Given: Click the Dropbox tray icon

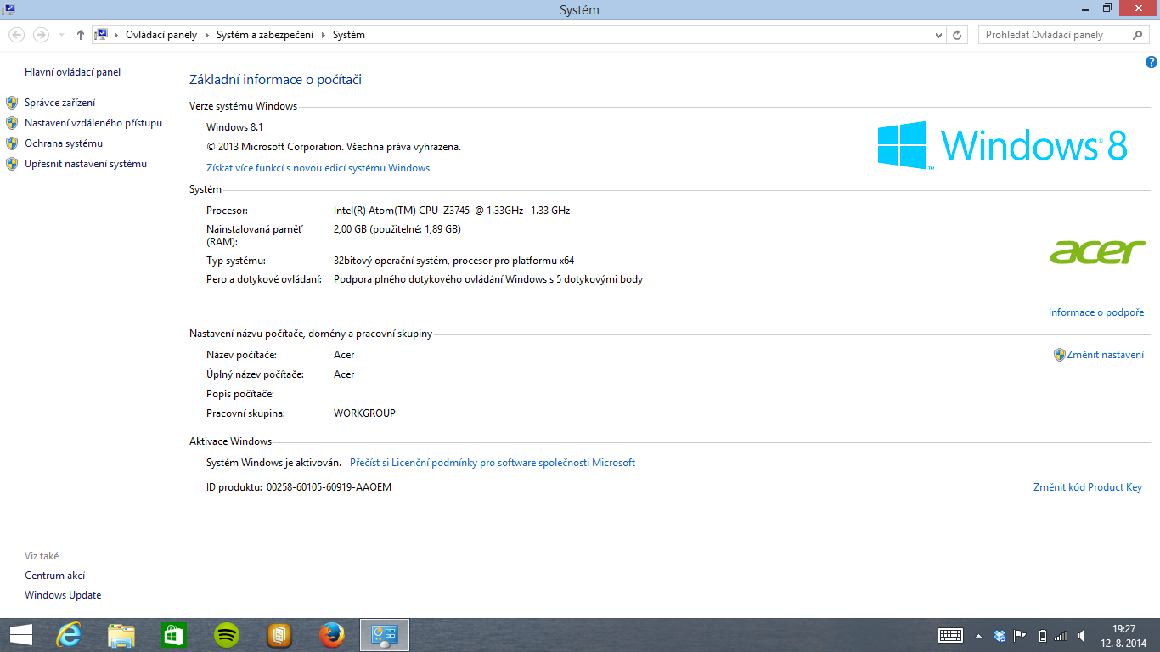Looking at the screenshot, I should click(x=1000, y=635).
